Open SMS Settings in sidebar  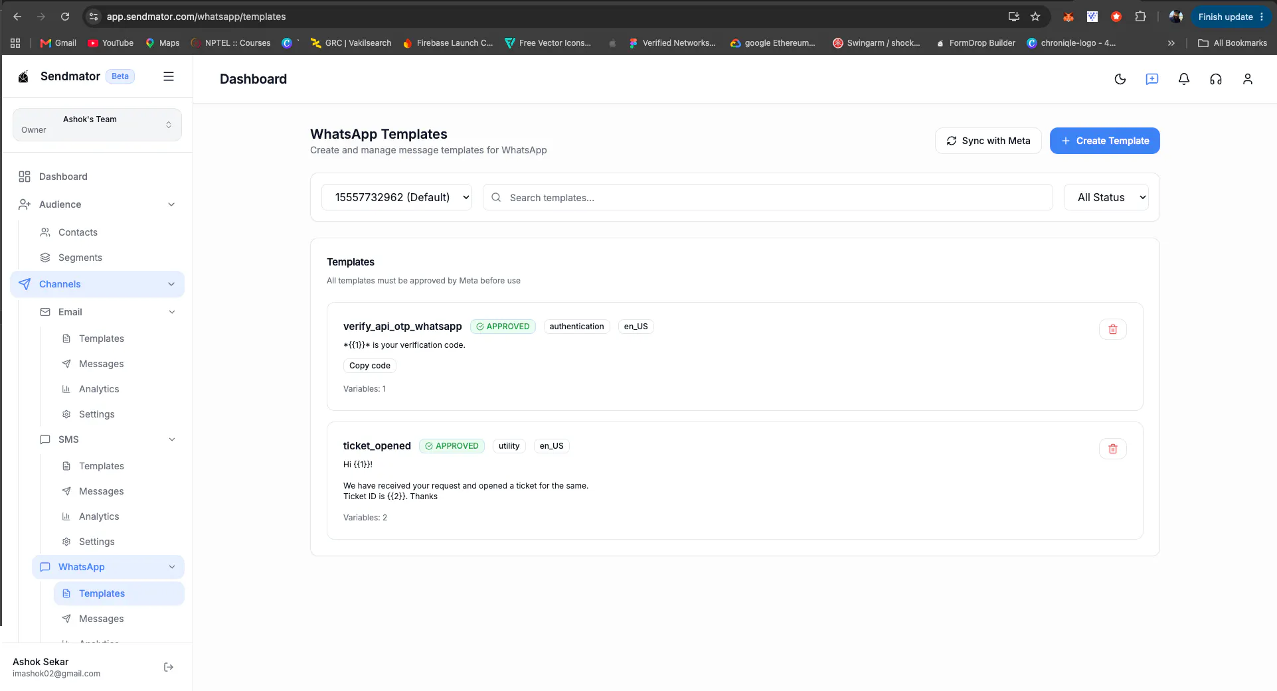click(x=119, y=542)
